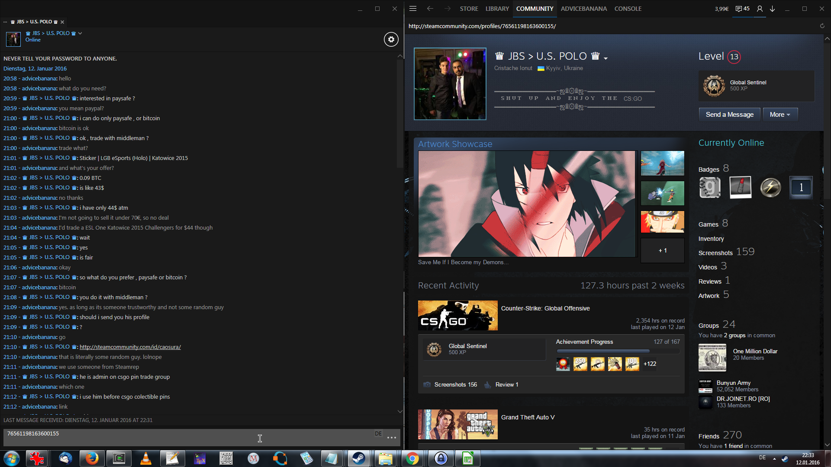Expand dropdown arrow next to profile name
831x467 pixels.
[606, 58]
